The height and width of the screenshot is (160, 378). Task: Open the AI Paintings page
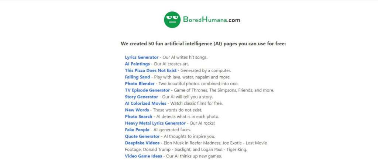point(137,64)
